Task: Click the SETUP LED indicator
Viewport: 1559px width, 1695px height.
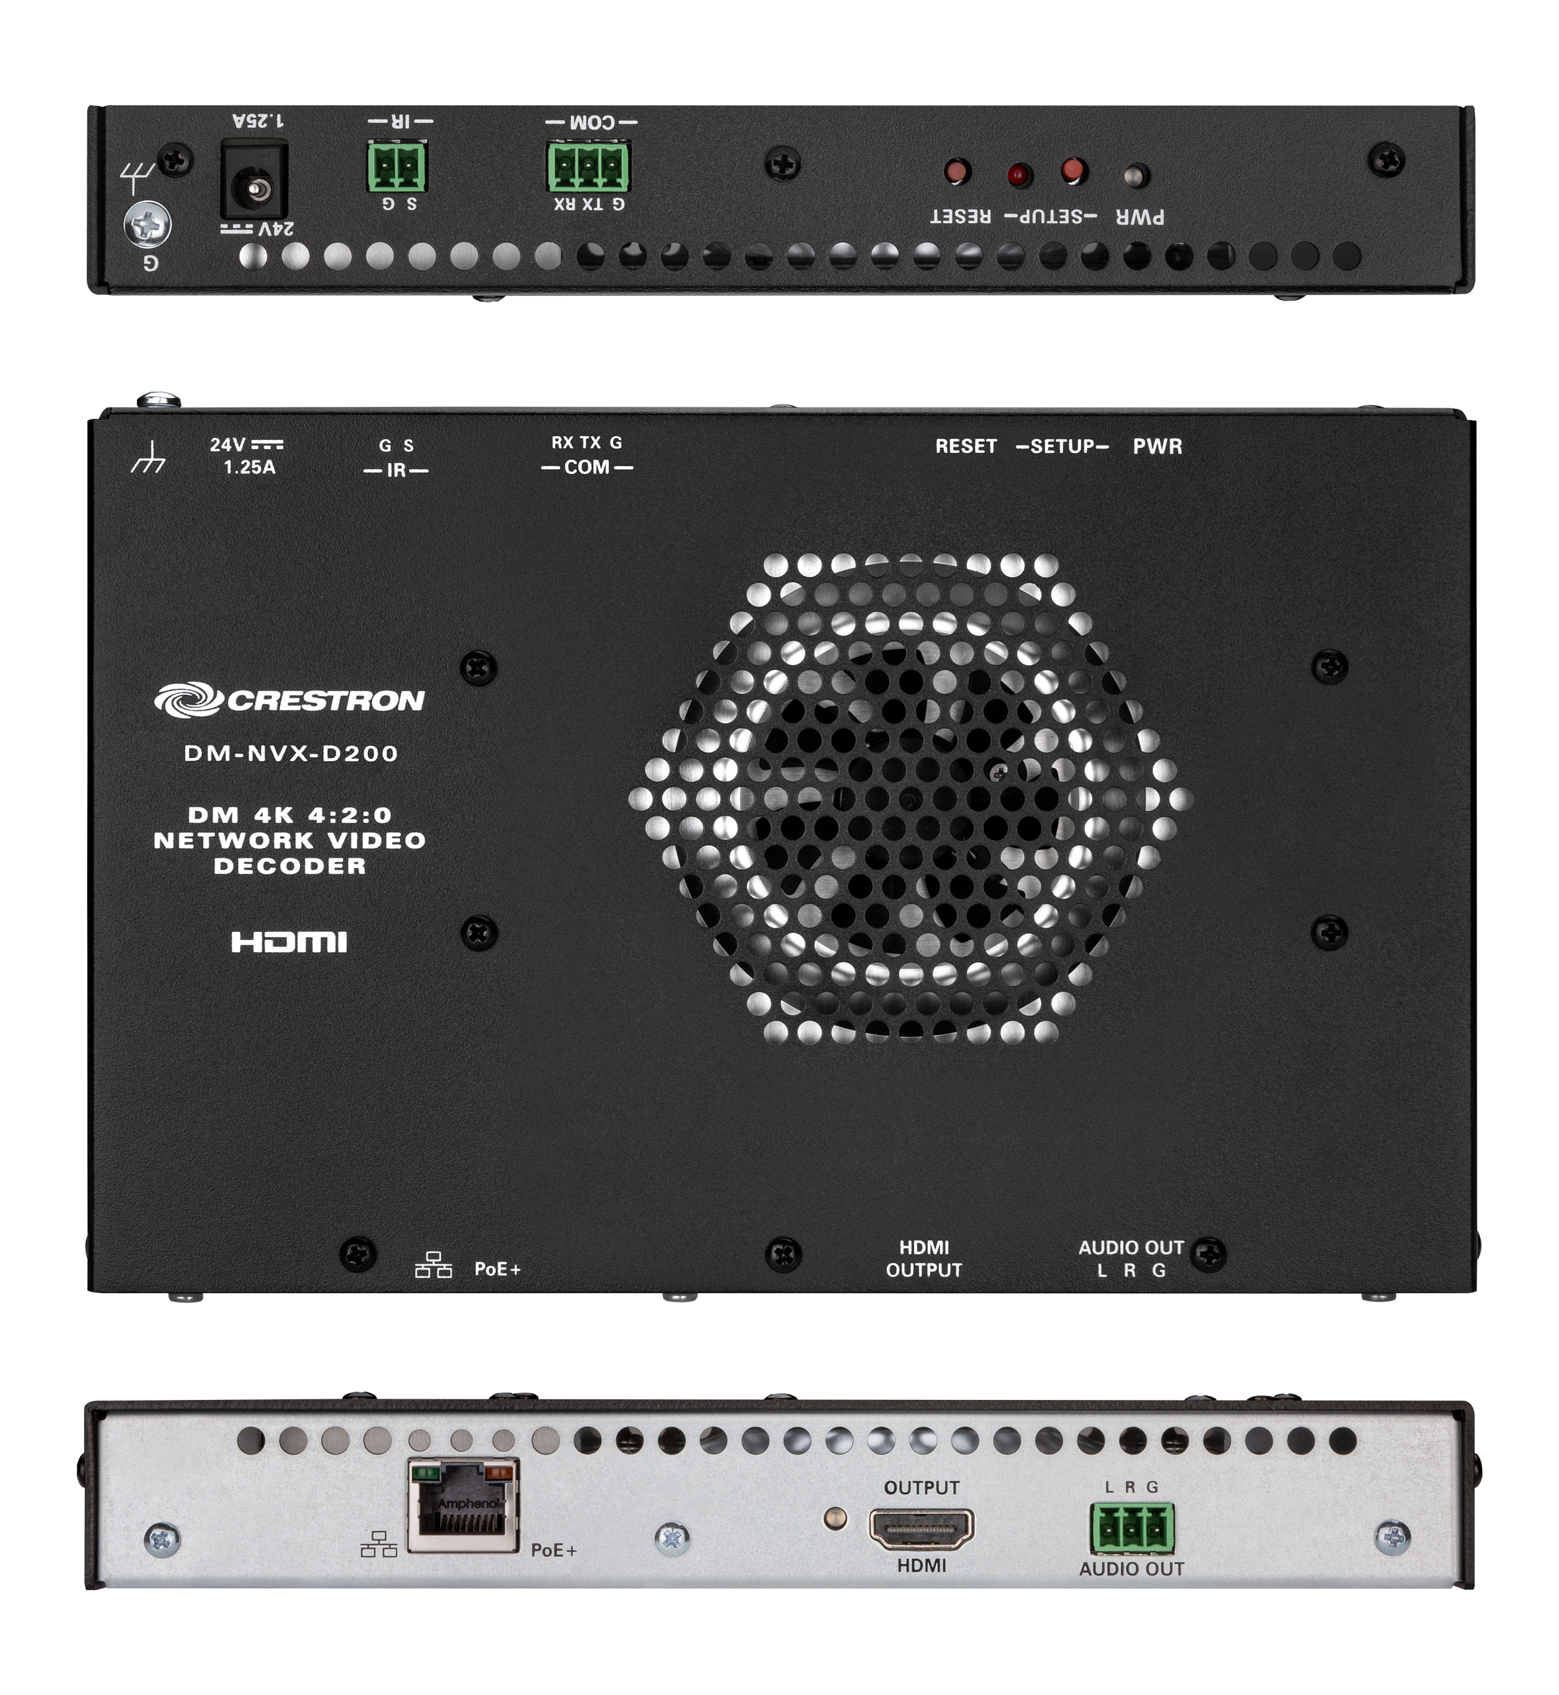Action: pos(1019,175)
